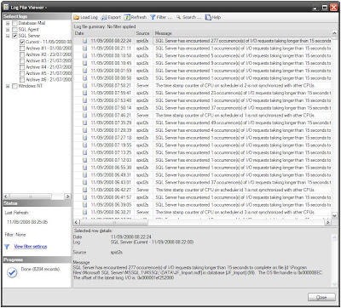Click the horizontal scrollbar thumb of tree panel
341x308 pixels.
[x=31, y=197]
